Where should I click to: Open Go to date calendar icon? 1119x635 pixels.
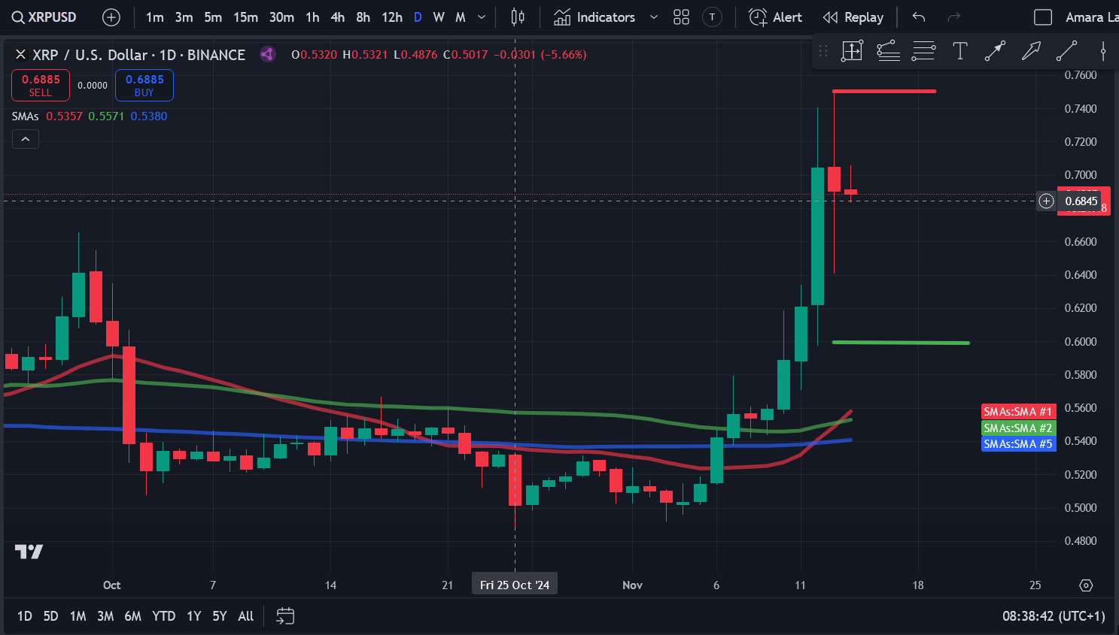point(285,616)
